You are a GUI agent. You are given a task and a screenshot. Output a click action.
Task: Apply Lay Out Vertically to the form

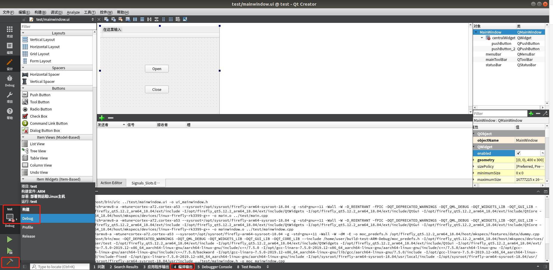(142, 19)
